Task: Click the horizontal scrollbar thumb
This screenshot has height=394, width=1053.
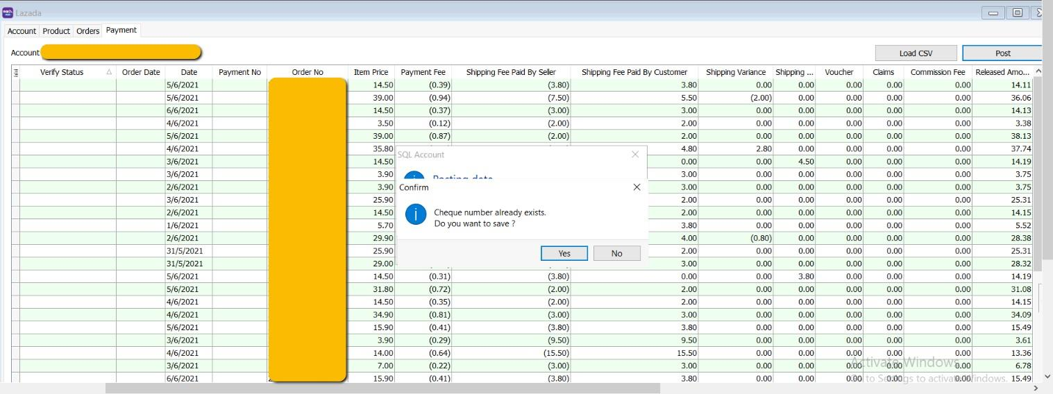Action: [382, 388]
